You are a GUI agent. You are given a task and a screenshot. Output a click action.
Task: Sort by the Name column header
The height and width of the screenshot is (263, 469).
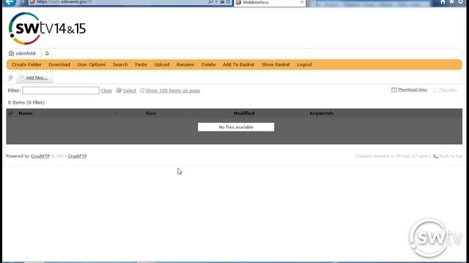26,113
